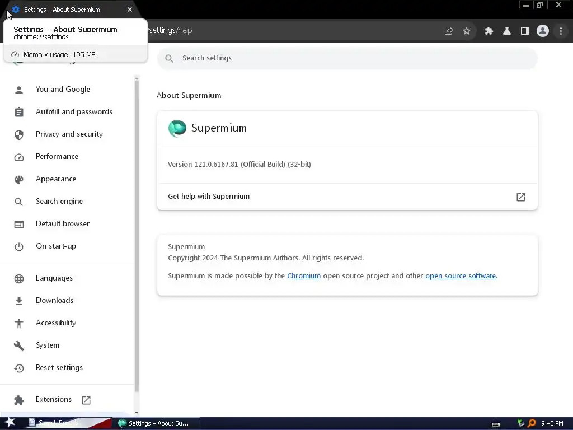Go to the Performance settings page
Screen dimensions: 573x430
tap(68, 157)
